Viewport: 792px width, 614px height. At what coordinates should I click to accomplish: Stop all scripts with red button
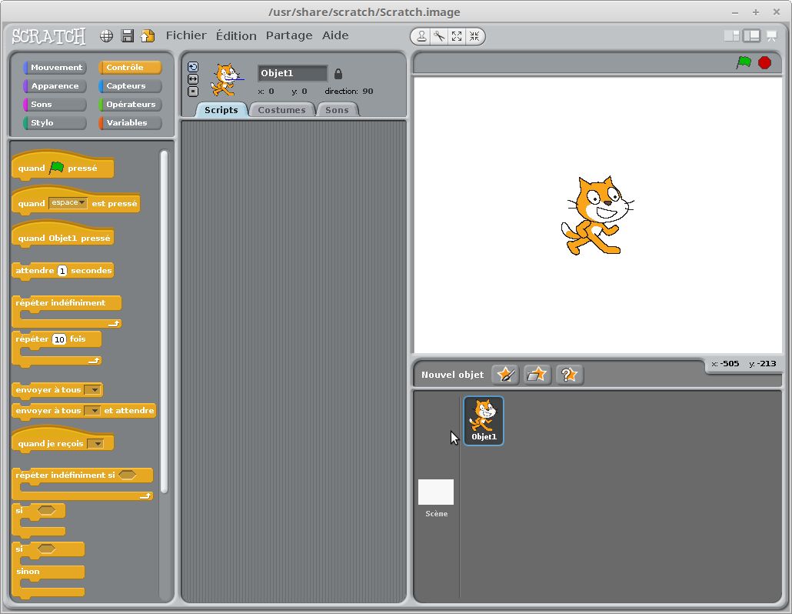[765, 62]
